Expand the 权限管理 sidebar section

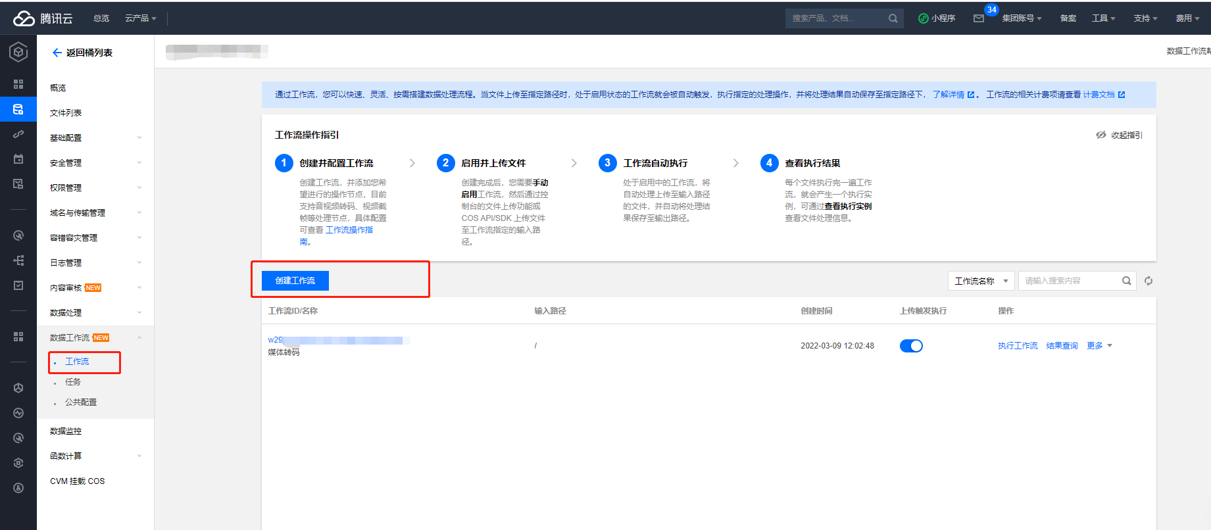pos(95,188)
